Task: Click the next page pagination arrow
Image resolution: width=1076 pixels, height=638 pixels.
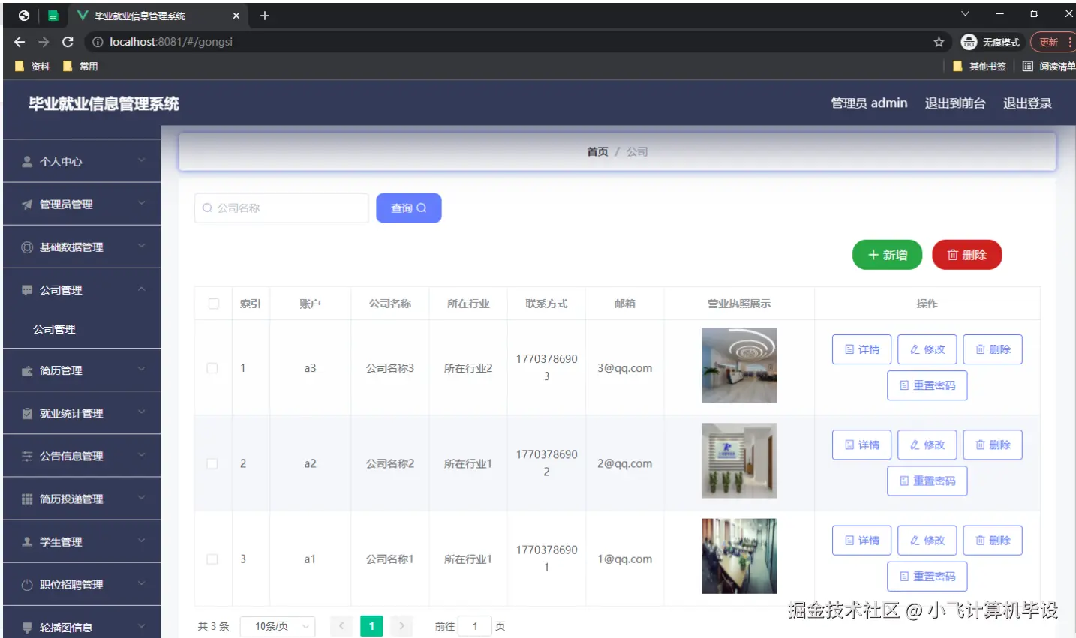Action: click(x=401, y=626)
